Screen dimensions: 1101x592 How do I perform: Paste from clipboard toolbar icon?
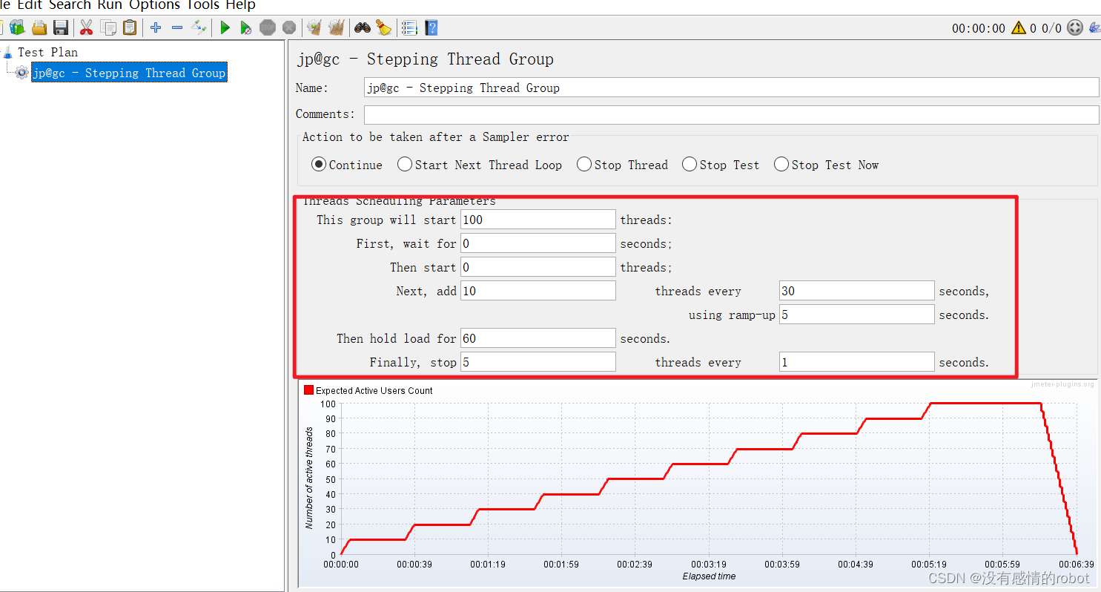(130, 27)
